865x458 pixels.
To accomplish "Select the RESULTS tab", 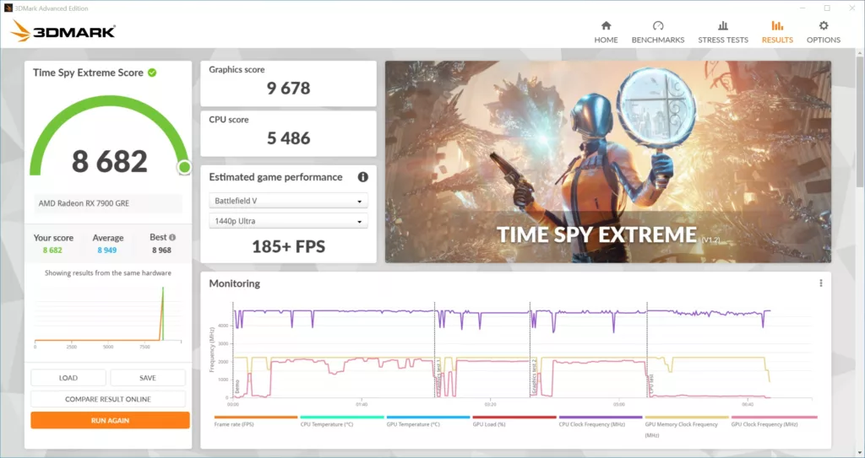I will point(777,32).
